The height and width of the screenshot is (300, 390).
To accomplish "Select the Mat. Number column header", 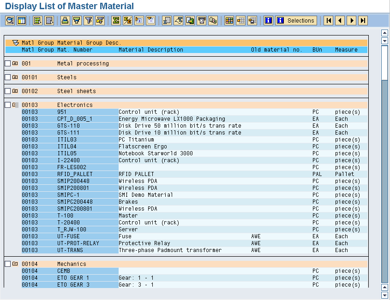I will [75, 50].
